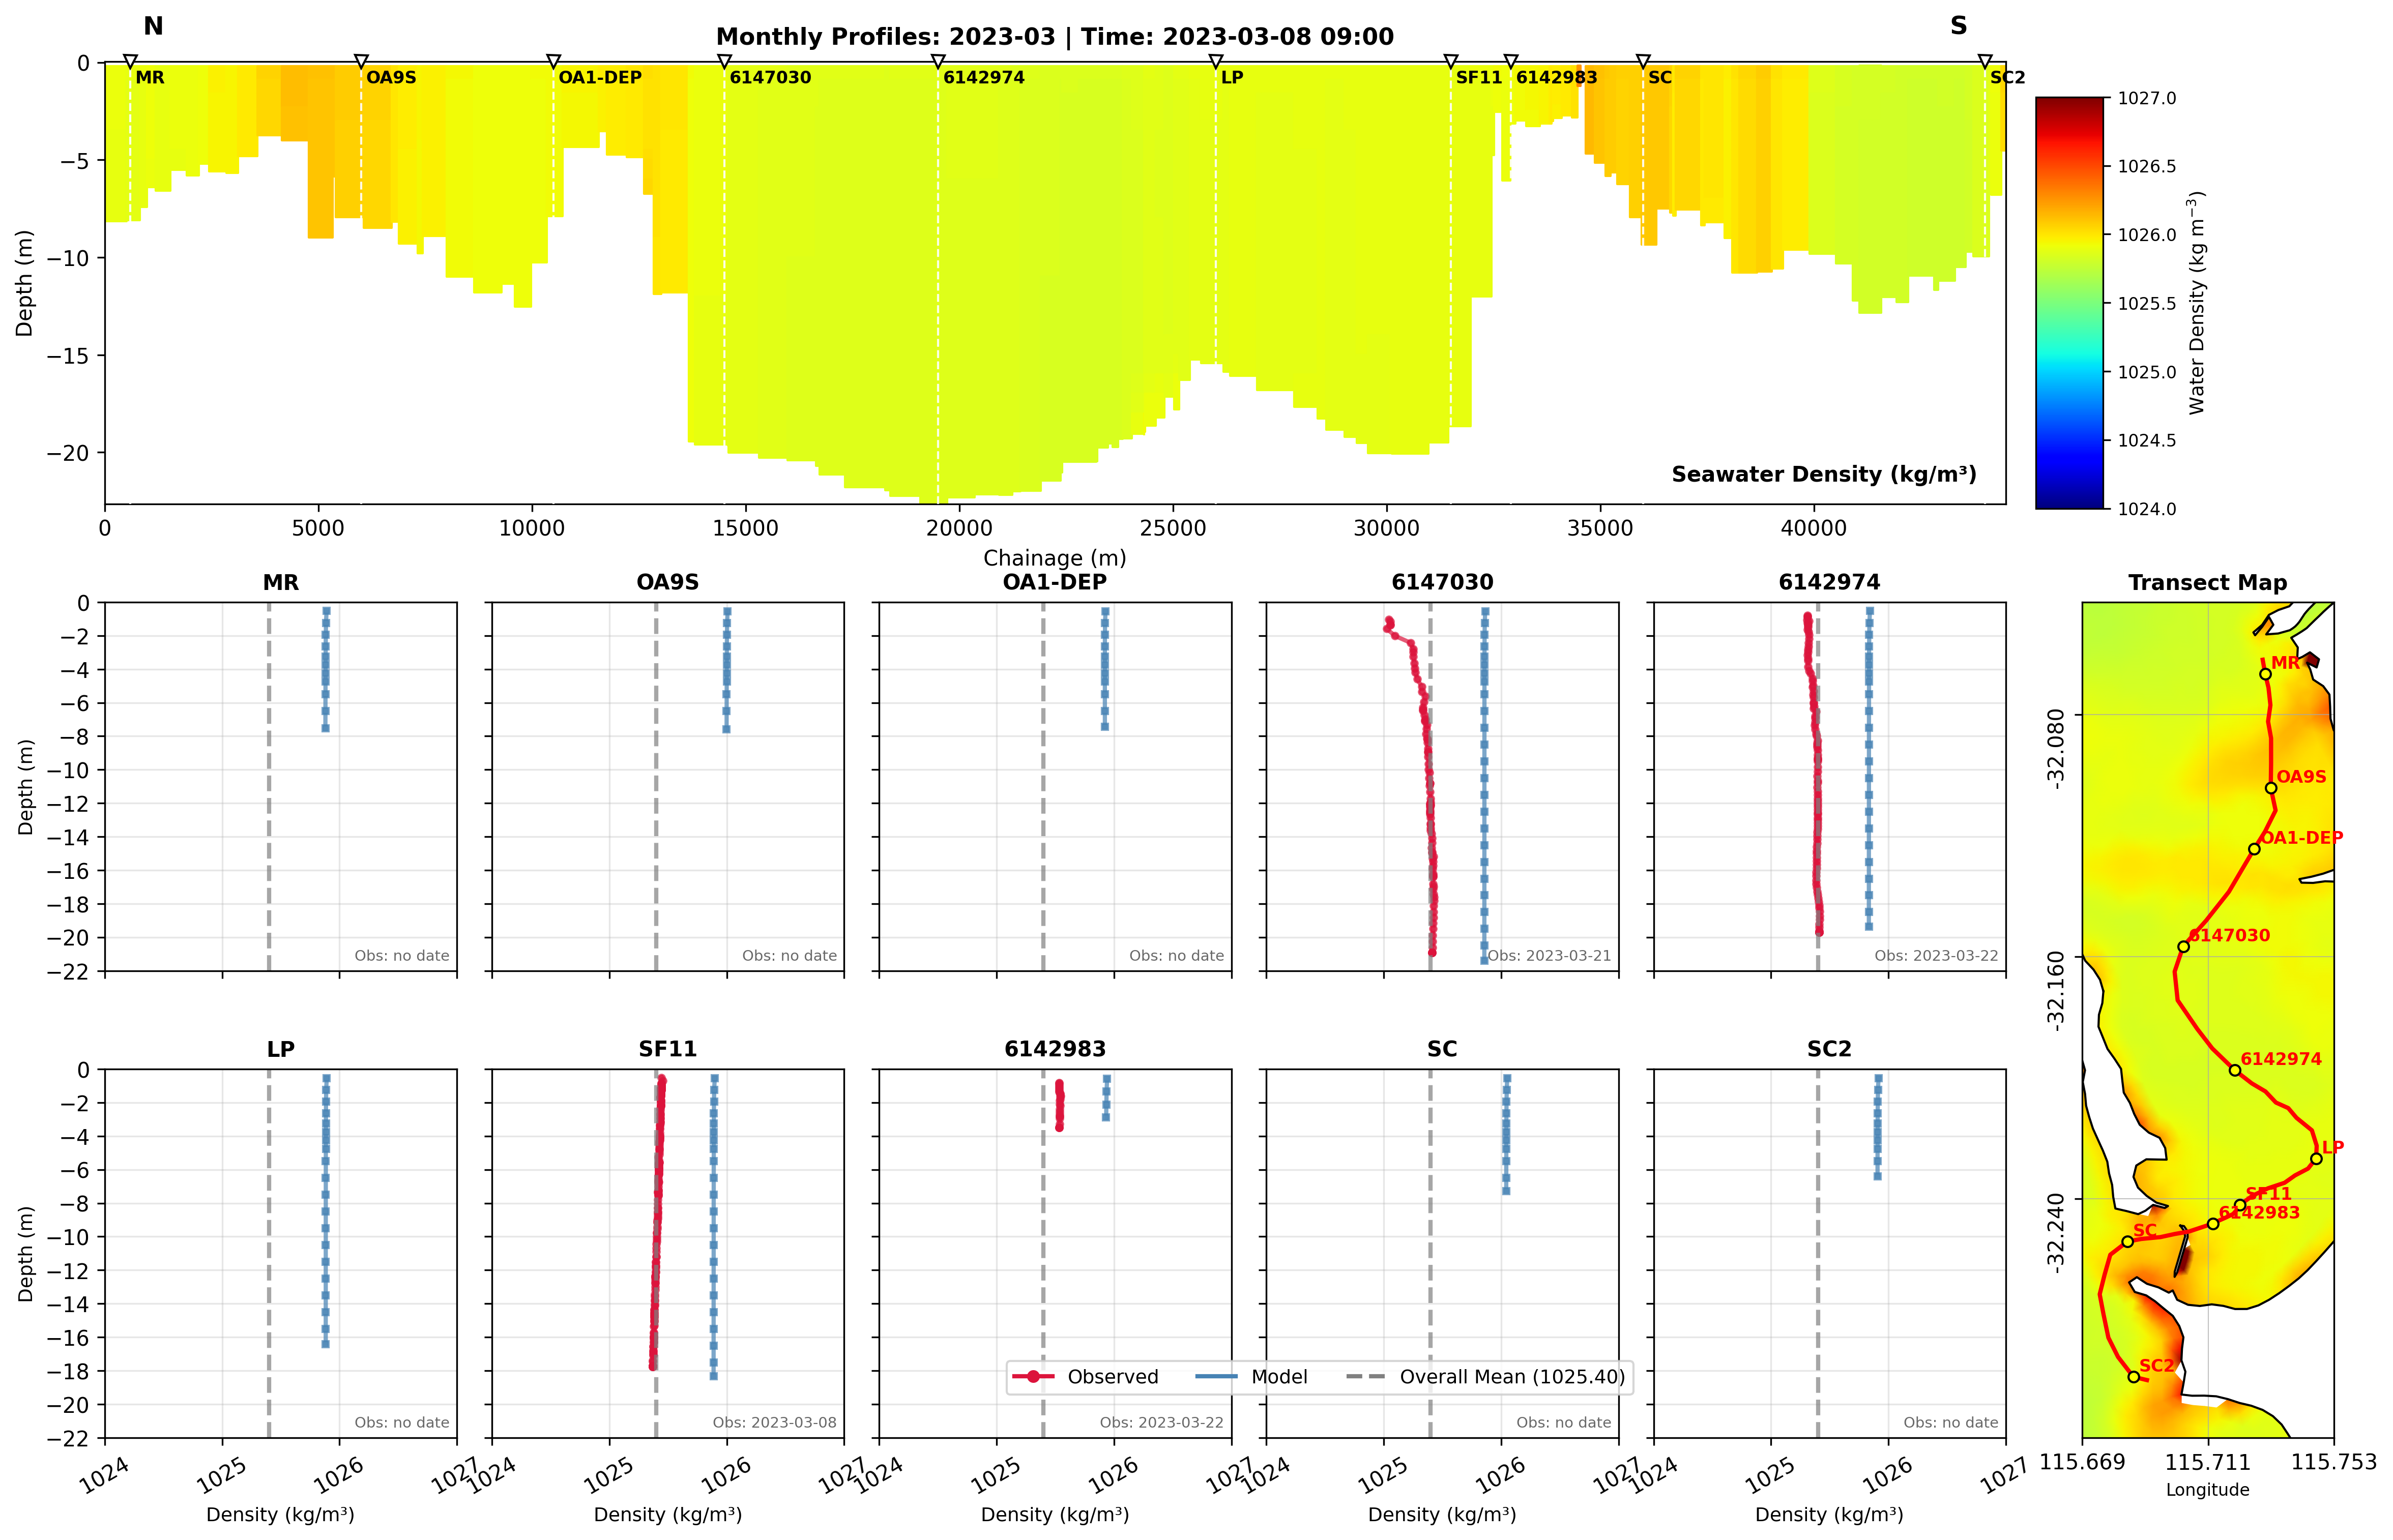This screenshot has width=2393, height=1540.
Task: Click the LP circle on transect map
Action: tap(2316, 1159)
